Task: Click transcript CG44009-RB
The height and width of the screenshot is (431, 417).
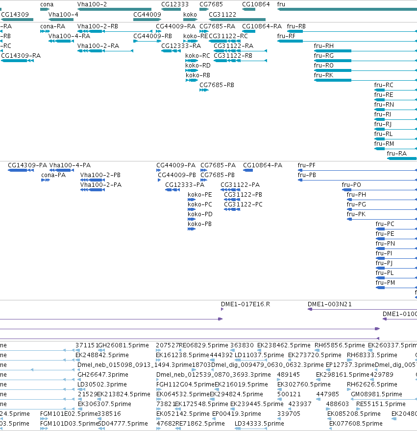Action: point(147,41)
